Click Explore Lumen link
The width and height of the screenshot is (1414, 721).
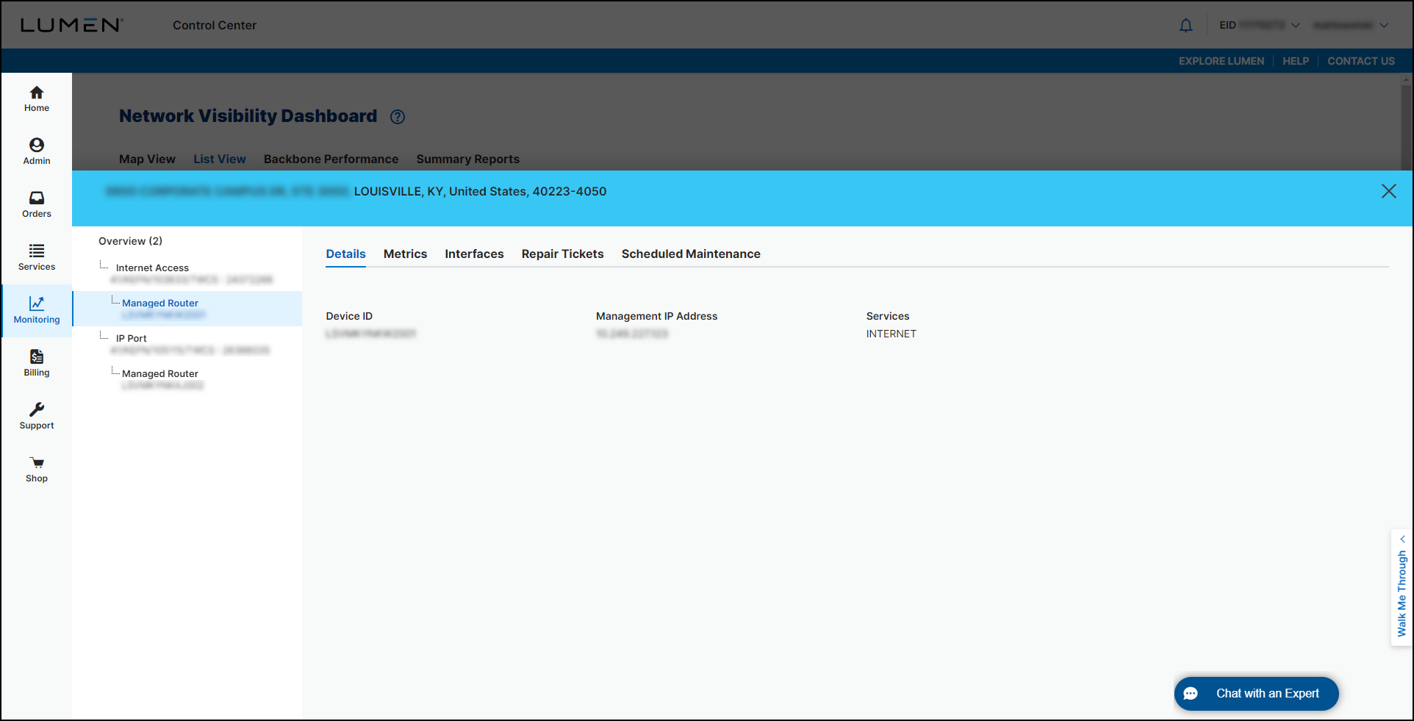1221,61
